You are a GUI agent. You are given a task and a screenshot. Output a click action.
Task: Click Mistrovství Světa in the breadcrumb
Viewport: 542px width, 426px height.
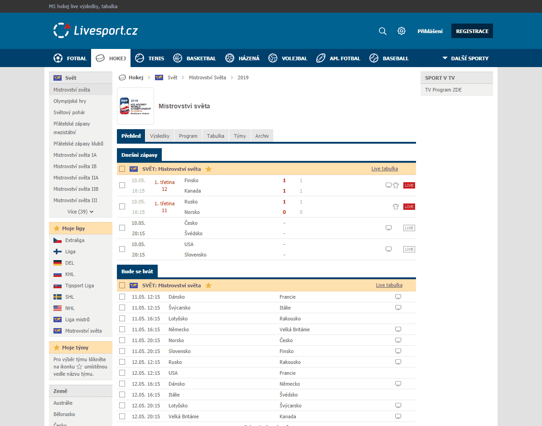tap(208, 77)
